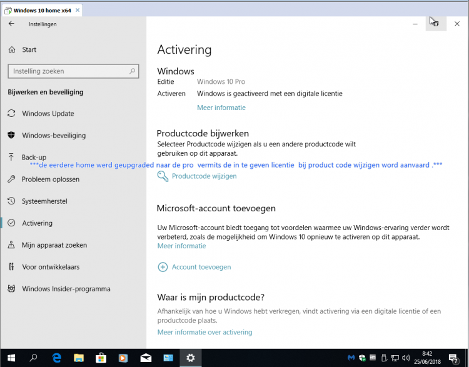The width and height of the screenshot is (469, 367).
Task: Open Microsoft Store from taskbar
Action: coord(101,358)
